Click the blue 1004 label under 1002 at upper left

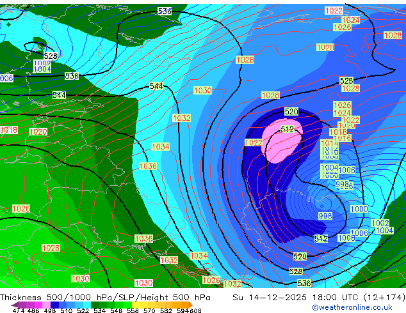pyautogui.click(x=42, y=69)
